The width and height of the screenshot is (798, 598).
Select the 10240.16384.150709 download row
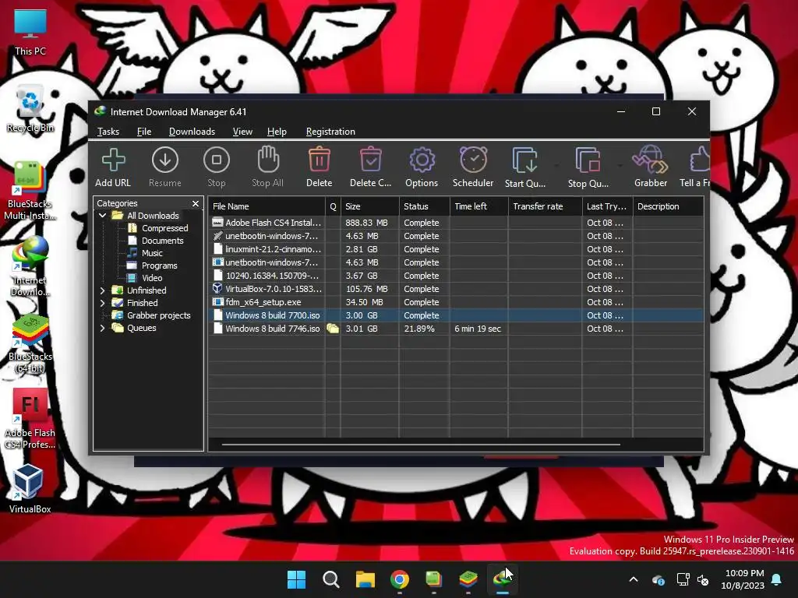[x=456, y=276]
